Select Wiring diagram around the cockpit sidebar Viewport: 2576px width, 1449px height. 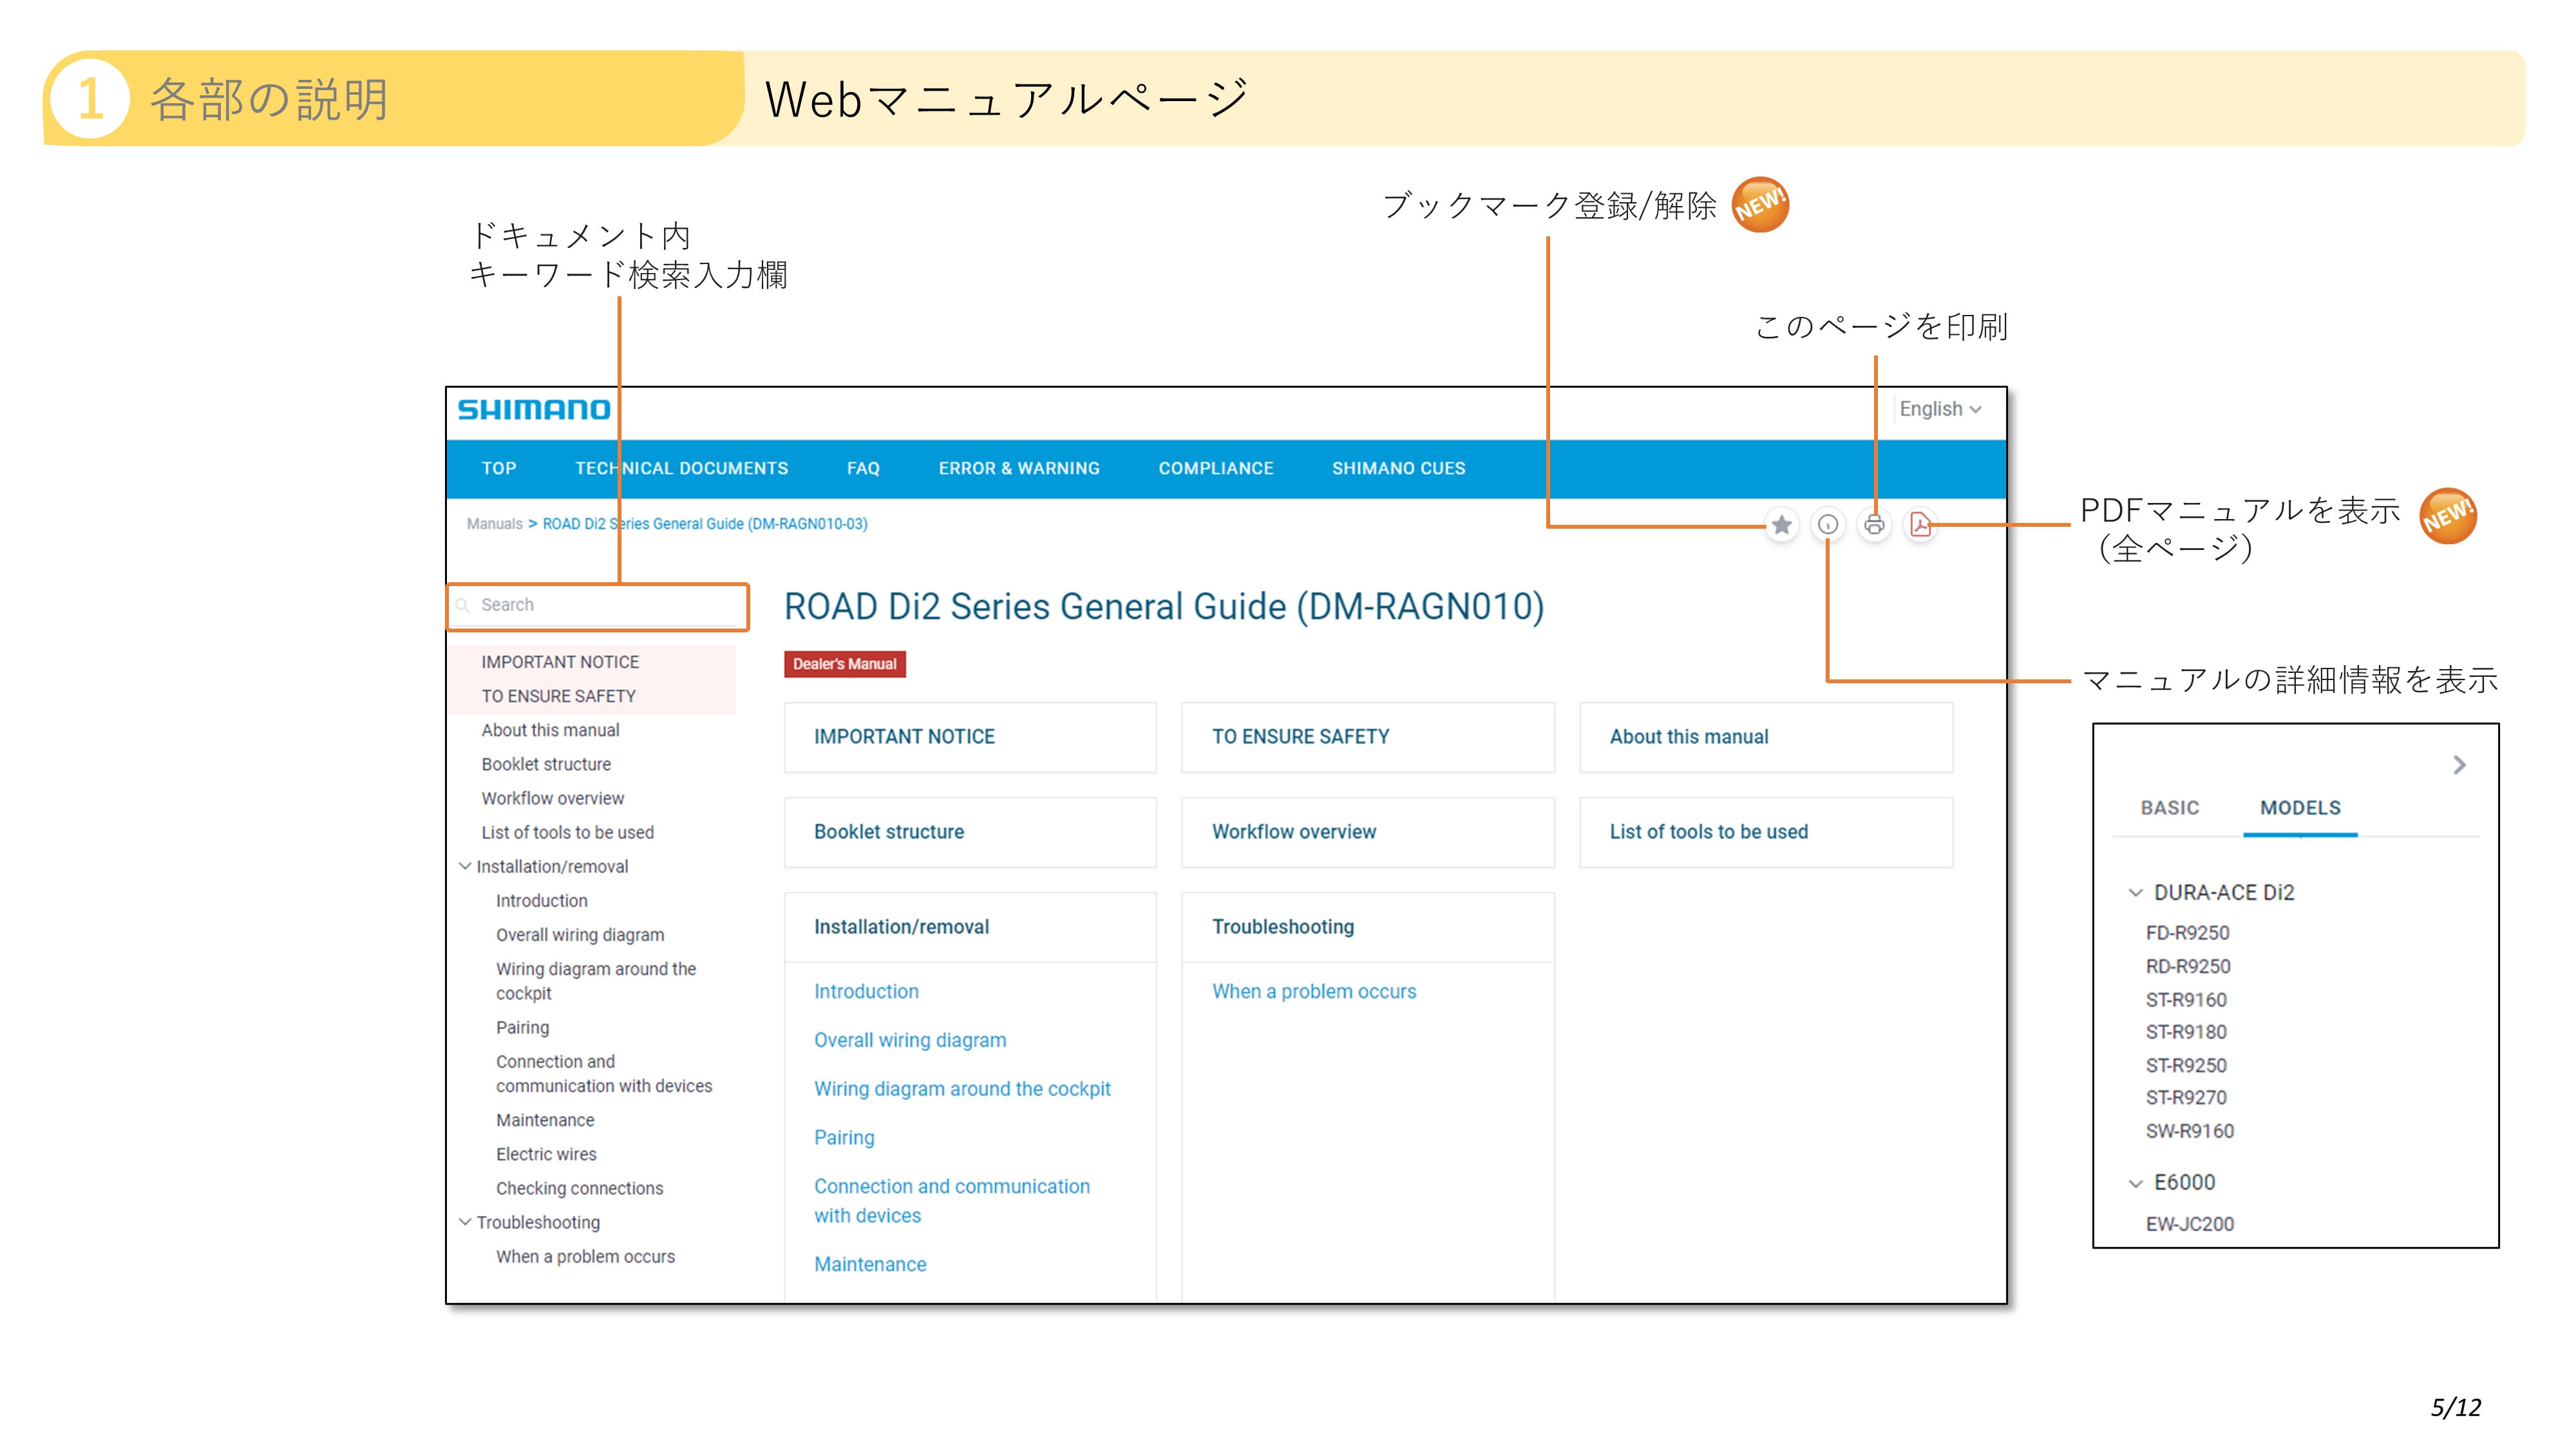pos(596,981)
